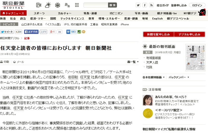Select the スポーツ tab
Viewport: 208px width, 133px height.
[39, 13]
